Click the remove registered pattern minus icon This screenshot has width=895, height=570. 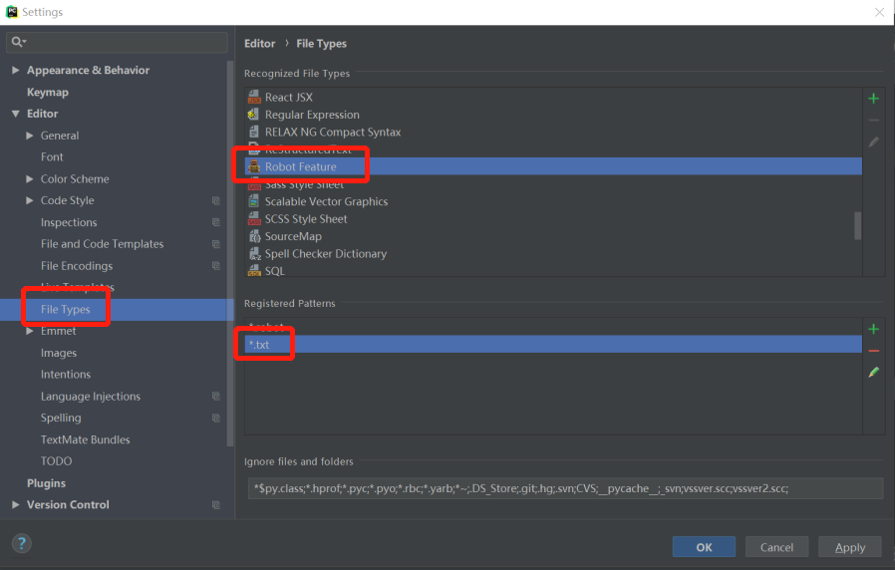click(x=873, y=351)
